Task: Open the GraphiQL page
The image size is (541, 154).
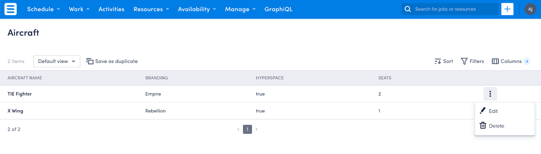Action: [279, 9]
